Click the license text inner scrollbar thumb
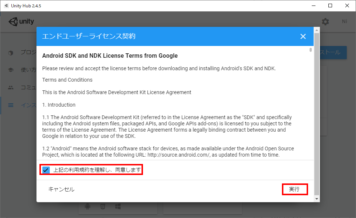Image resolution: width=356 pixels, height=218 pixels. pos(311,50)
